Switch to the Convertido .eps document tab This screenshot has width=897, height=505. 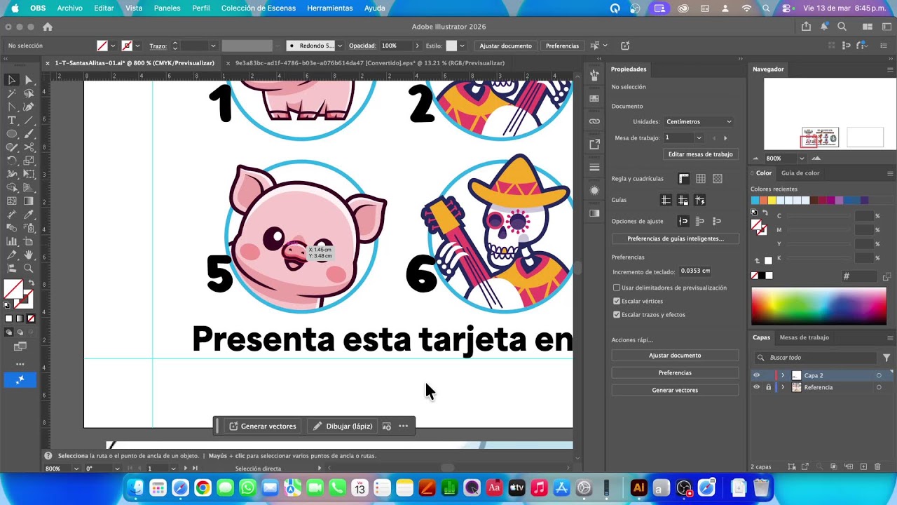tap(369, 63)
